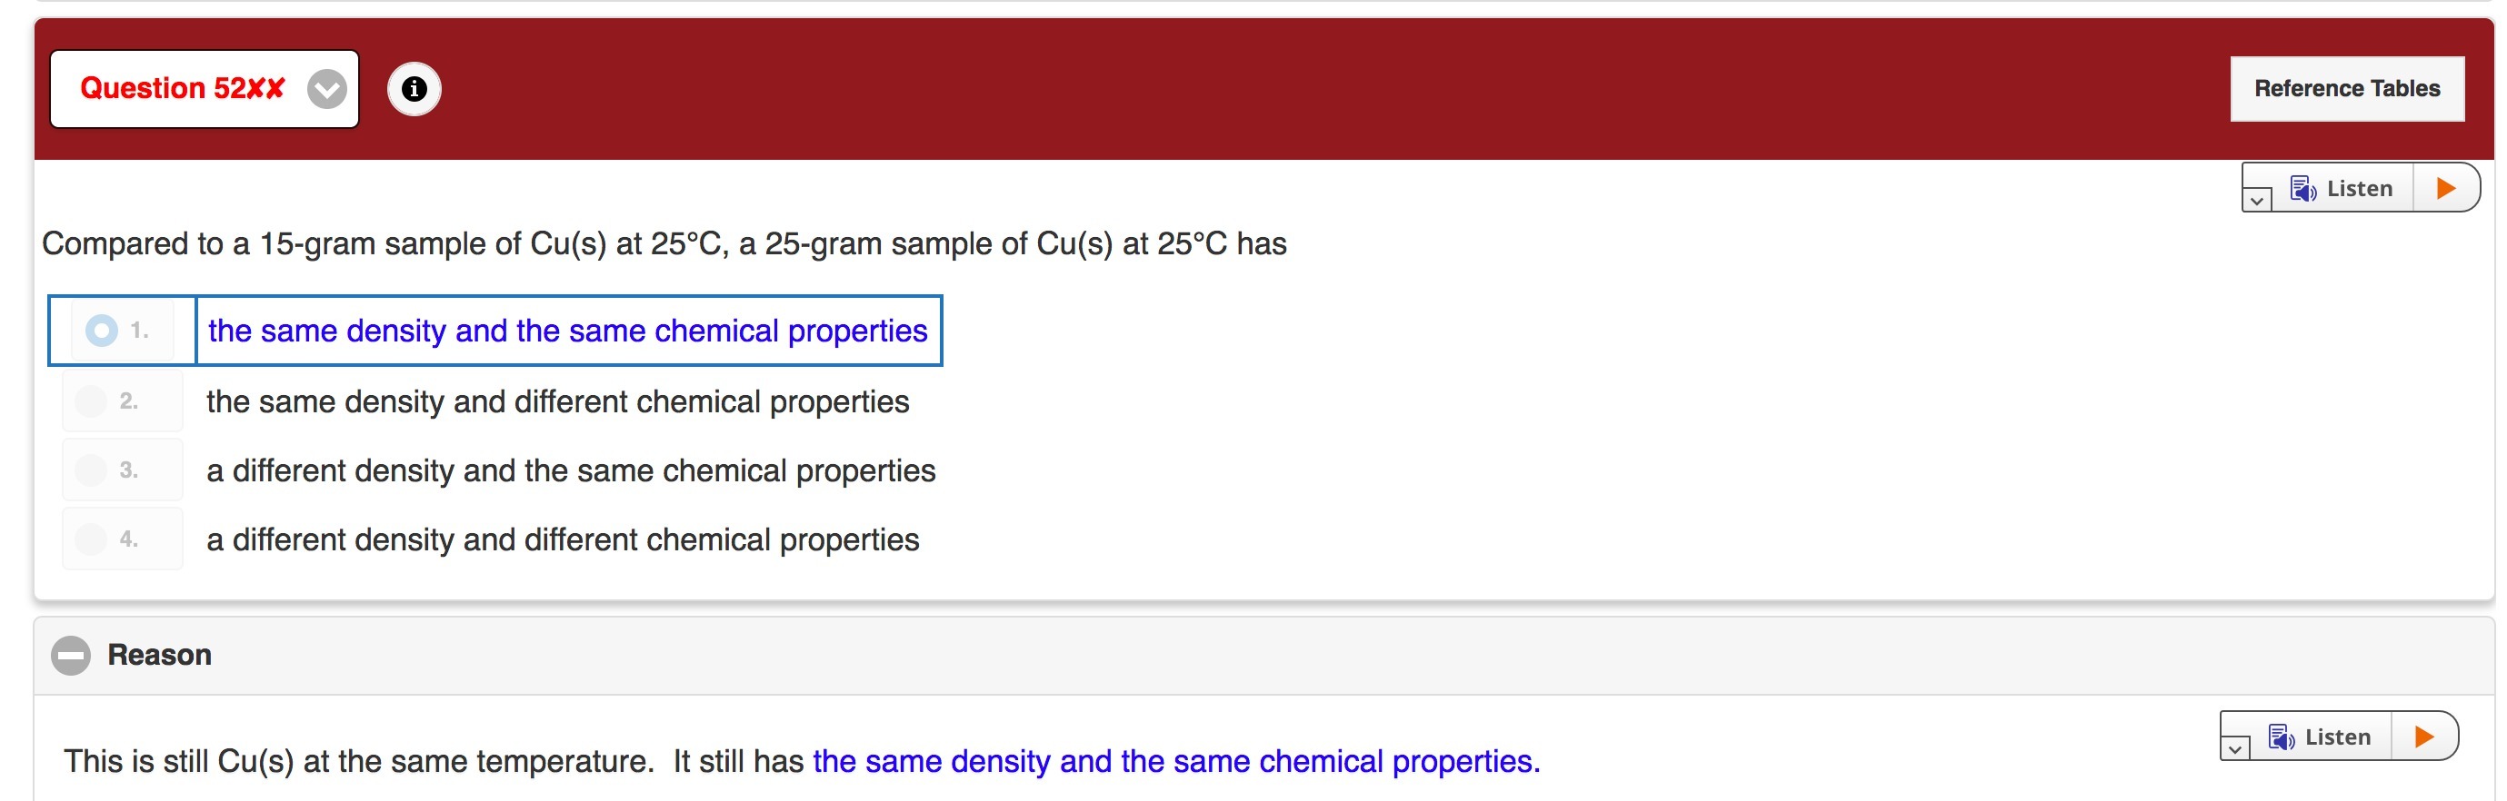
Task: Click the Reason section header label
Action: point(160,655)
